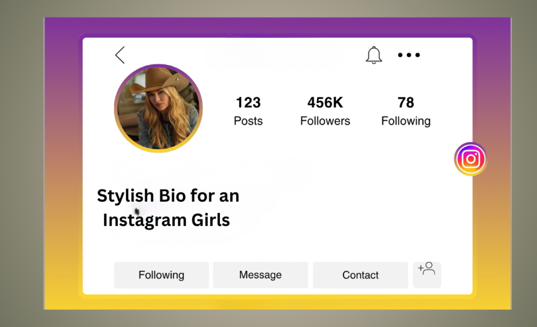The image size is (537, 327).
Task: See accounts in the 78 following list
Action: 405,103
